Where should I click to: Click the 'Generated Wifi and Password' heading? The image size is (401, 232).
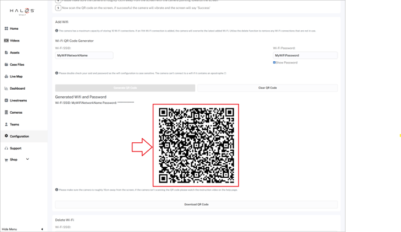pyautogui.click(x=80, y=97)
